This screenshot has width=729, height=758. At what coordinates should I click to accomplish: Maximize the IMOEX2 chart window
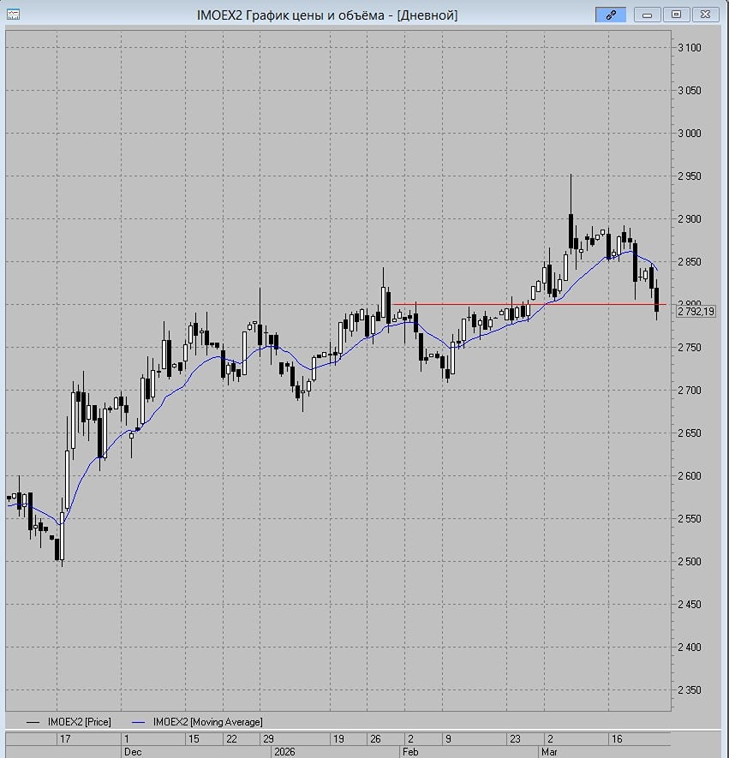676,15
